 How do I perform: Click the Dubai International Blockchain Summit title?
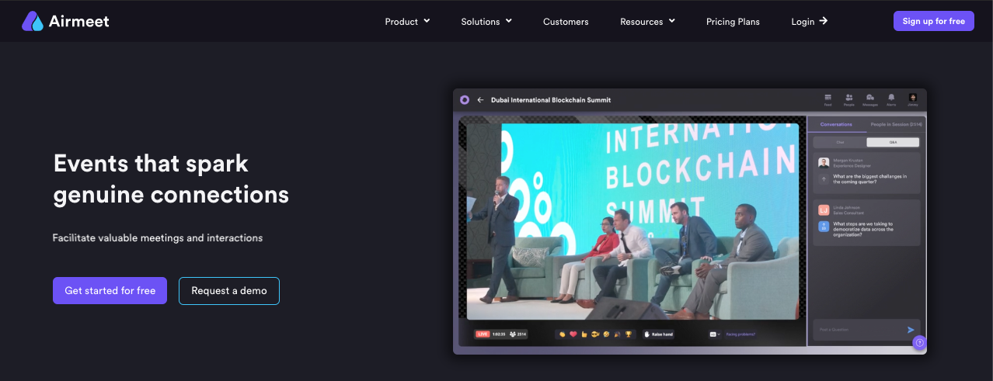coord(551,100)
